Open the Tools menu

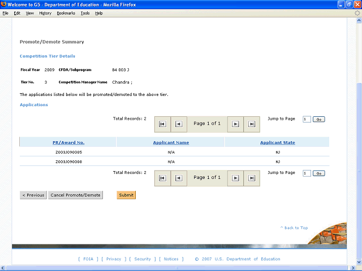click(85, 13)
